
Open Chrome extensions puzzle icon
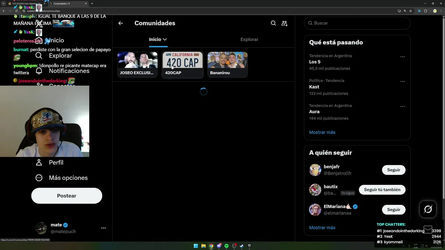[x=426, y=11]
